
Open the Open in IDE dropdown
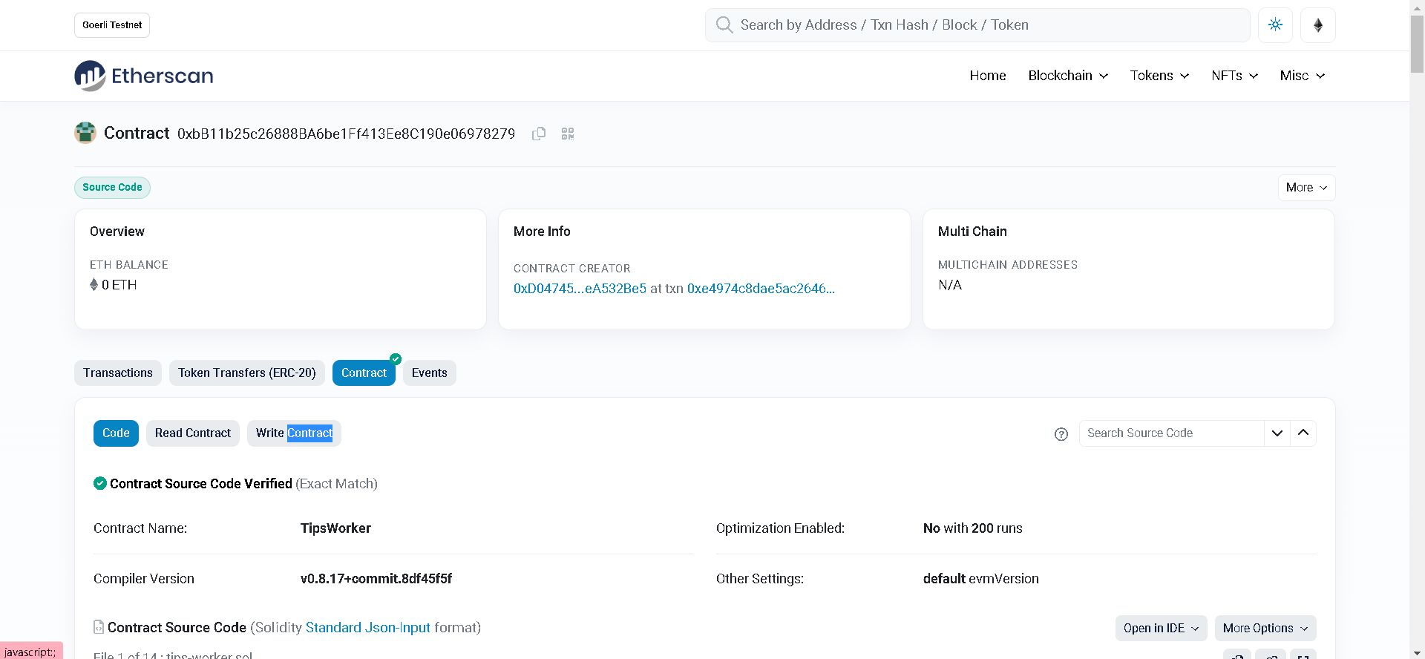click(1161, 628)
